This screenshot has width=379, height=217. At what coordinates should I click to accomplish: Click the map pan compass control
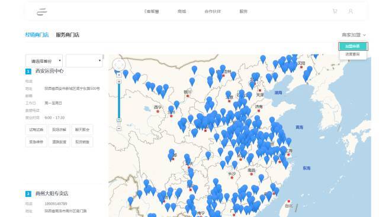pos(118,64)
